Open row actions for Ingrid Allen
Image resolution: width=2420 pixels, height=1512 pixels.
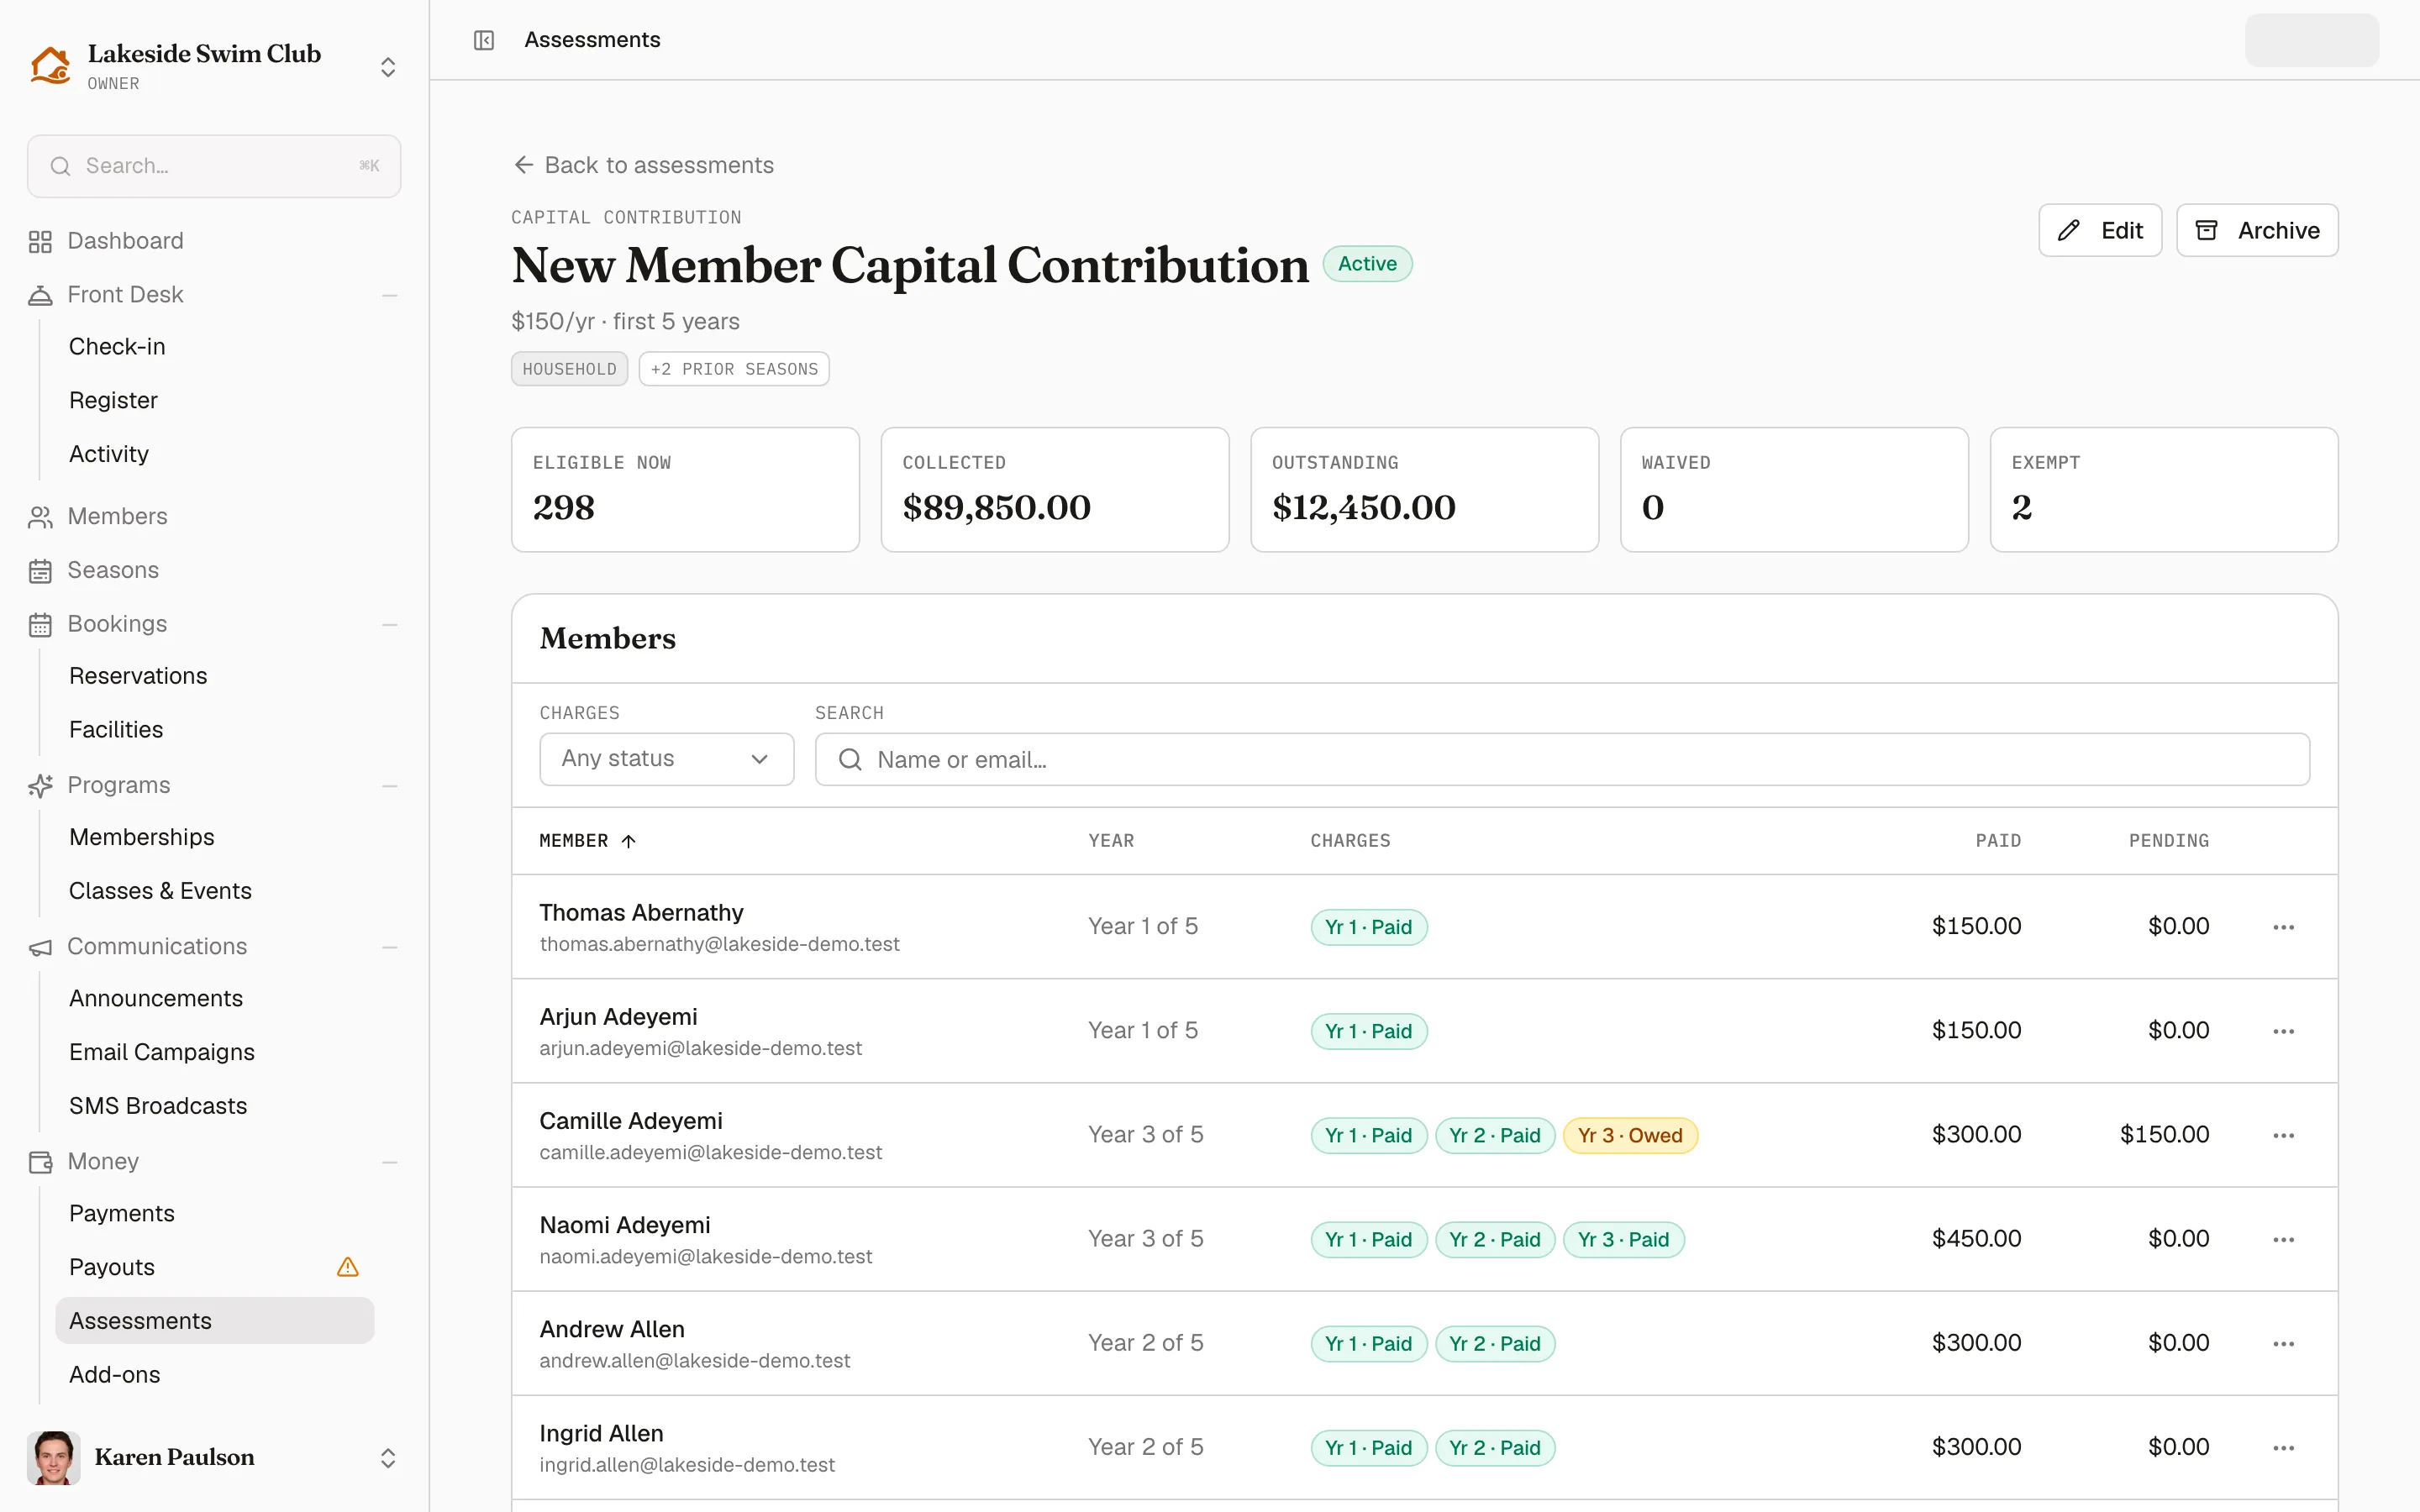coord(2283,1447)
